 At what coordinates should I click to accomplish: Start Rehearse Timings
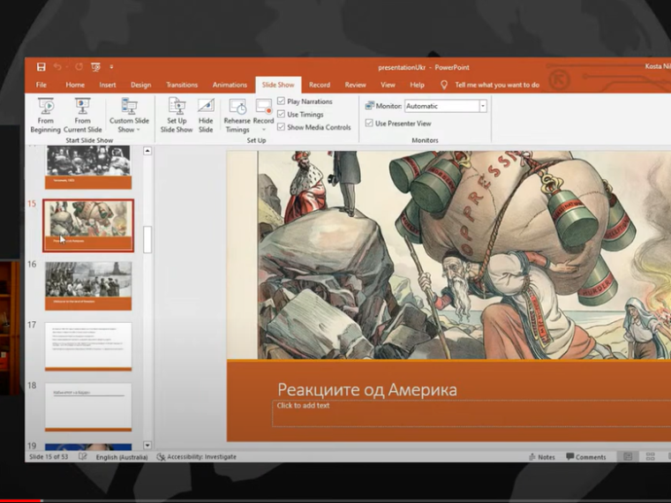237,115
